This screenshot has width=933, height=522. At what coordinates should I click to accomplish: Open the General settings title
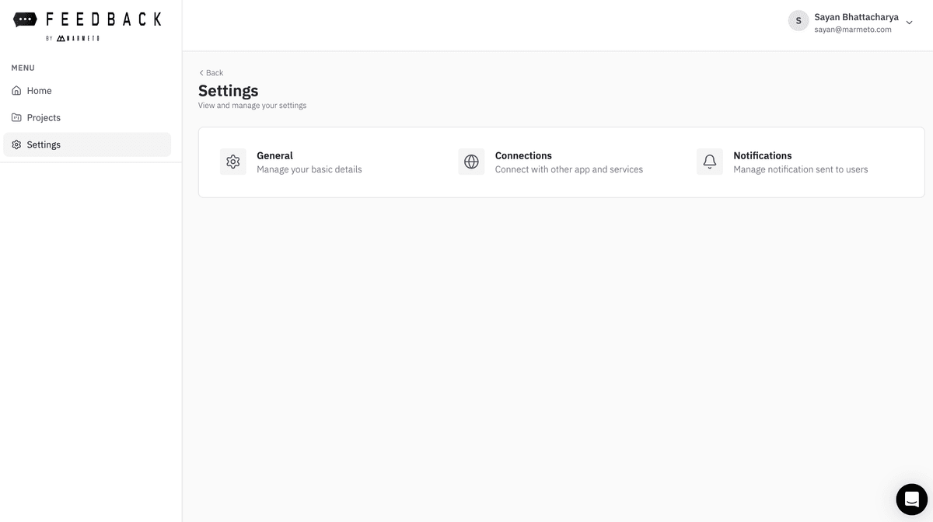click(274, 155)
